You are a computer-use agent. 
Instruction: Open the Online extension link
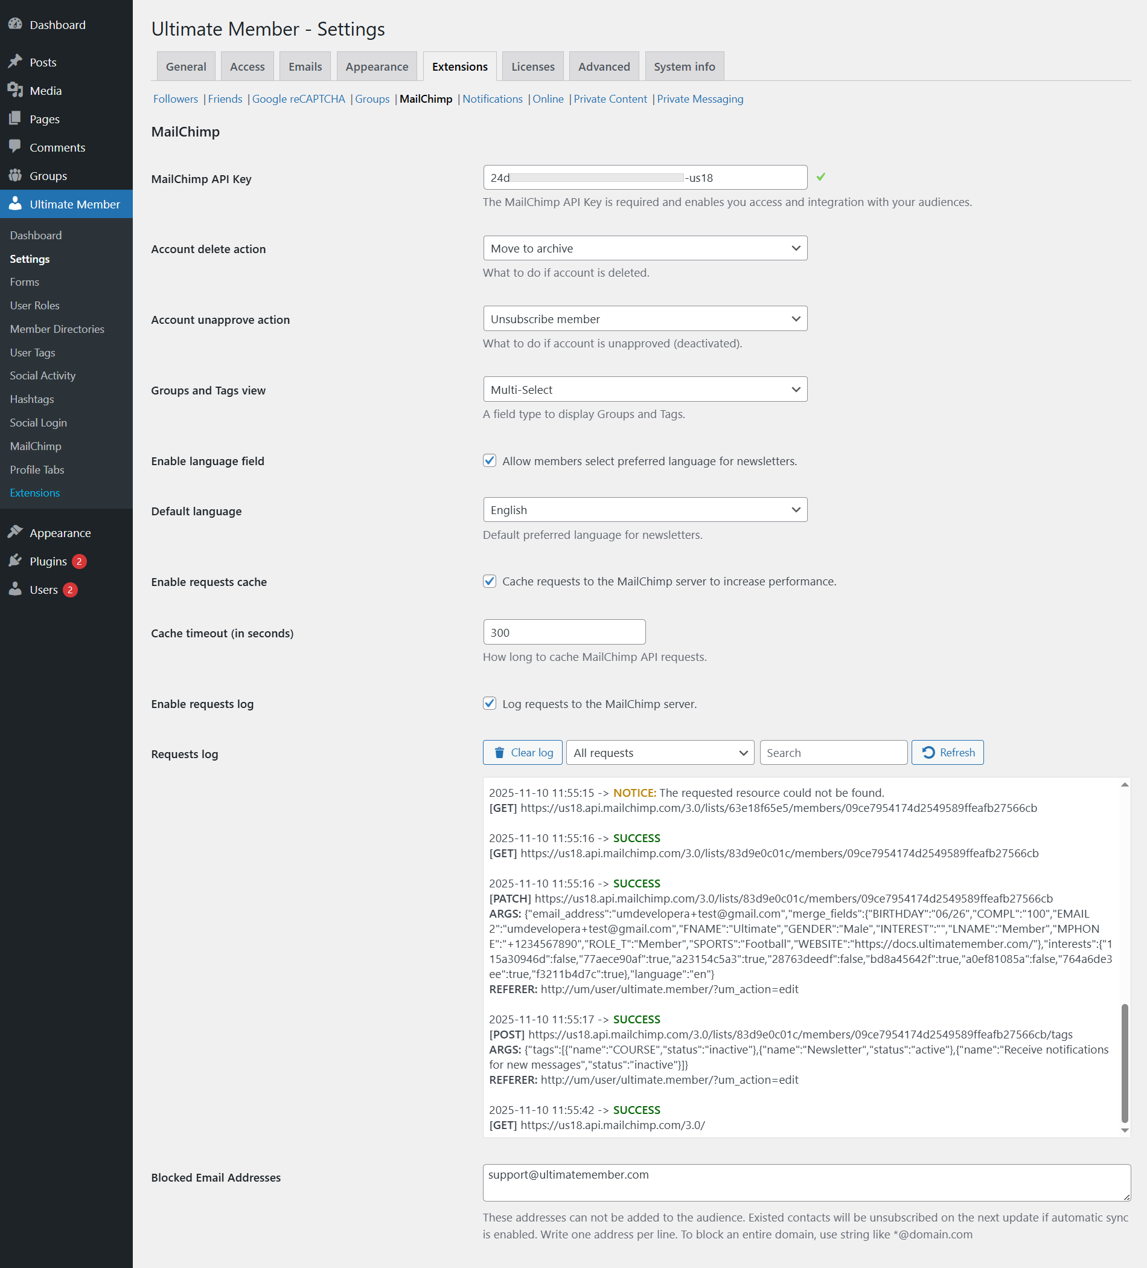(x=548, y=98)
